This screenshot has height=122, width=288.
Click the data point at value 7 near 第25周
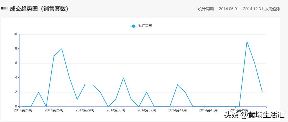pyautogui.click(x=54, y=56)
